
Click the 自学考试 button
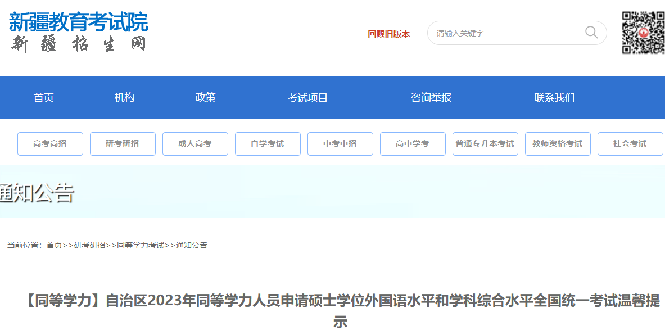click(x=268, y=144)
